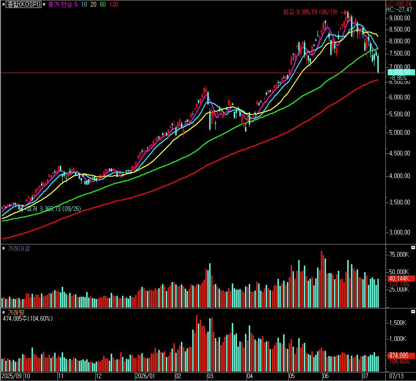Click the 12 month marker on date axis

[98, 376]
